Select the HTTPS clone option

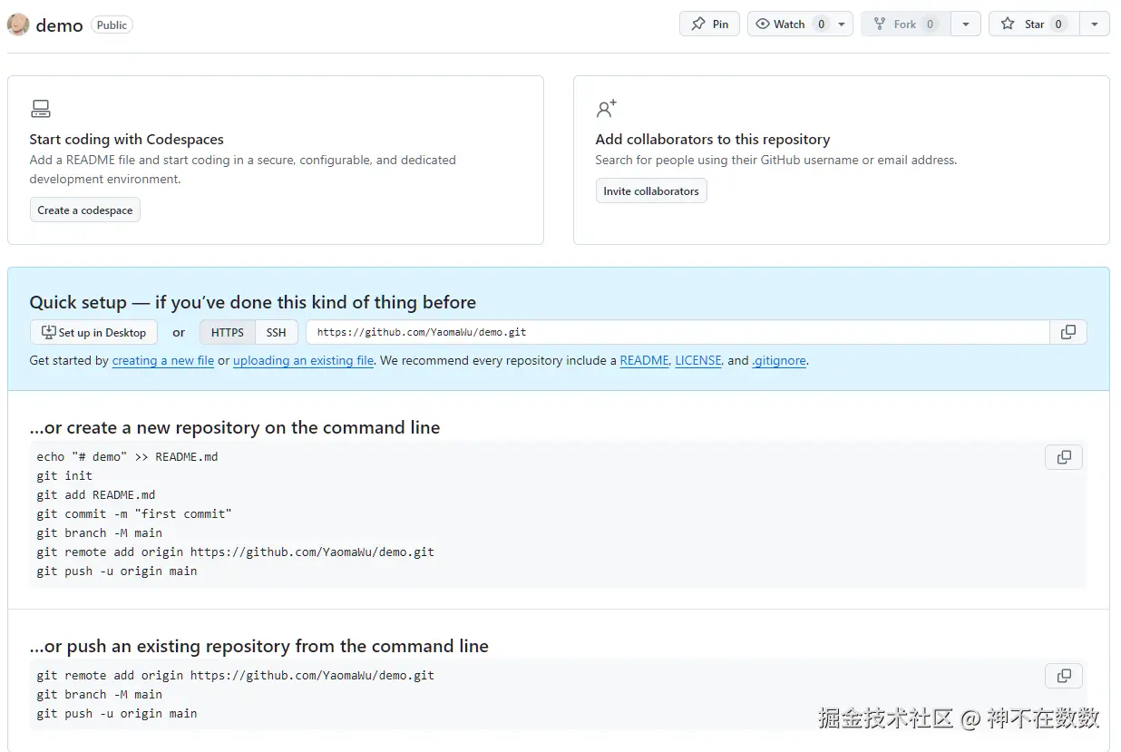(228, 332)
